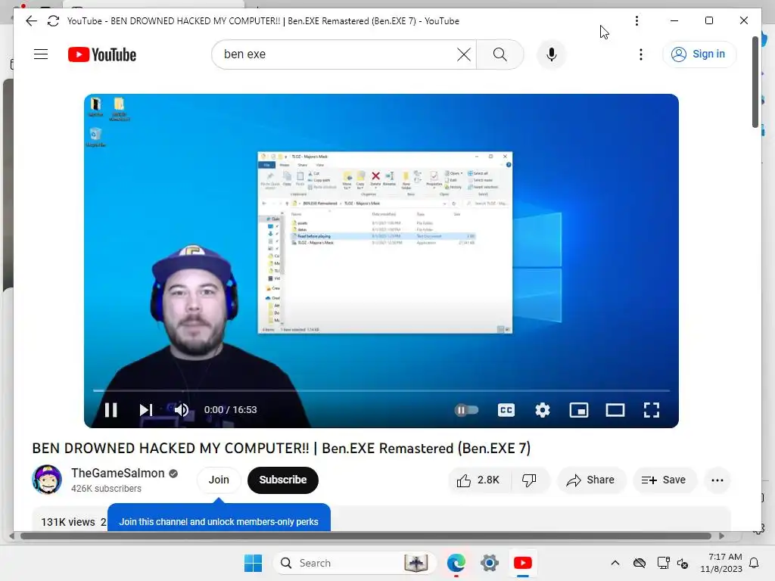775x581 pixels.
Task: Enter full screen mode
Action: pos(652,410)
